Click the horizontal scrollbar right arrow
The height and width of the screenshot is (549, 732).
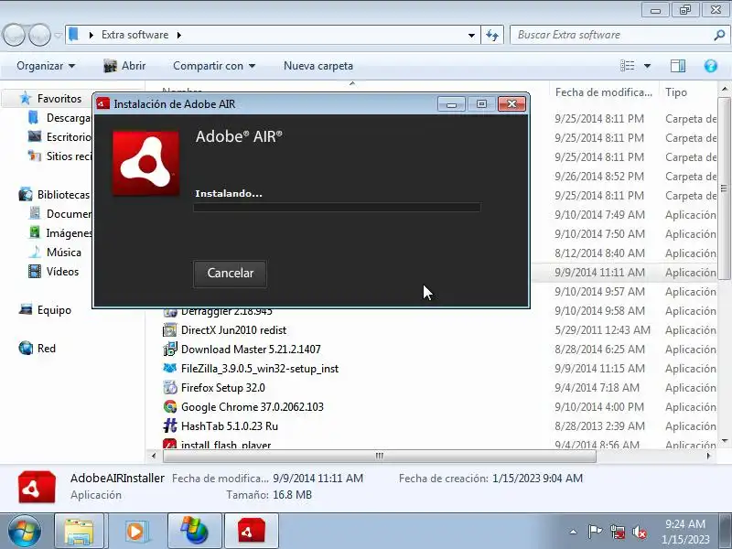[708, 456]
